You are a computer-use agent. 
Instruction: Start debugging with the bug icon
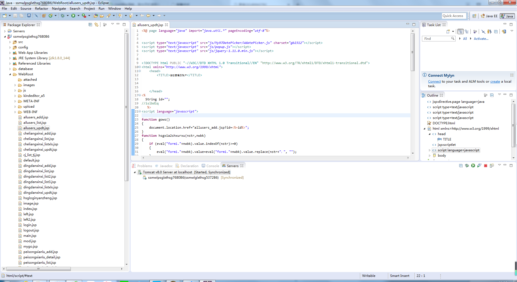coord(62,16)
